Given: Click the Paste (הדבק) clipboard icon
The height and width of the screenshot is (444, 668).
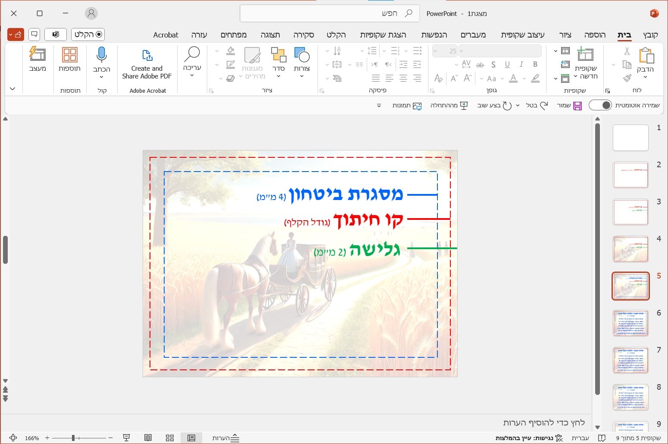Looking at the screenshot, I should pos(646,55).
